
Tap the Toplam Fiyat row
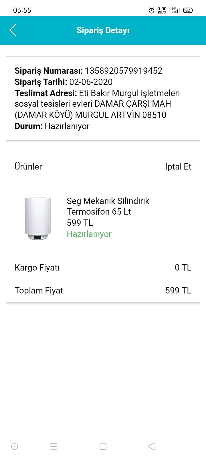pos(103,291)
